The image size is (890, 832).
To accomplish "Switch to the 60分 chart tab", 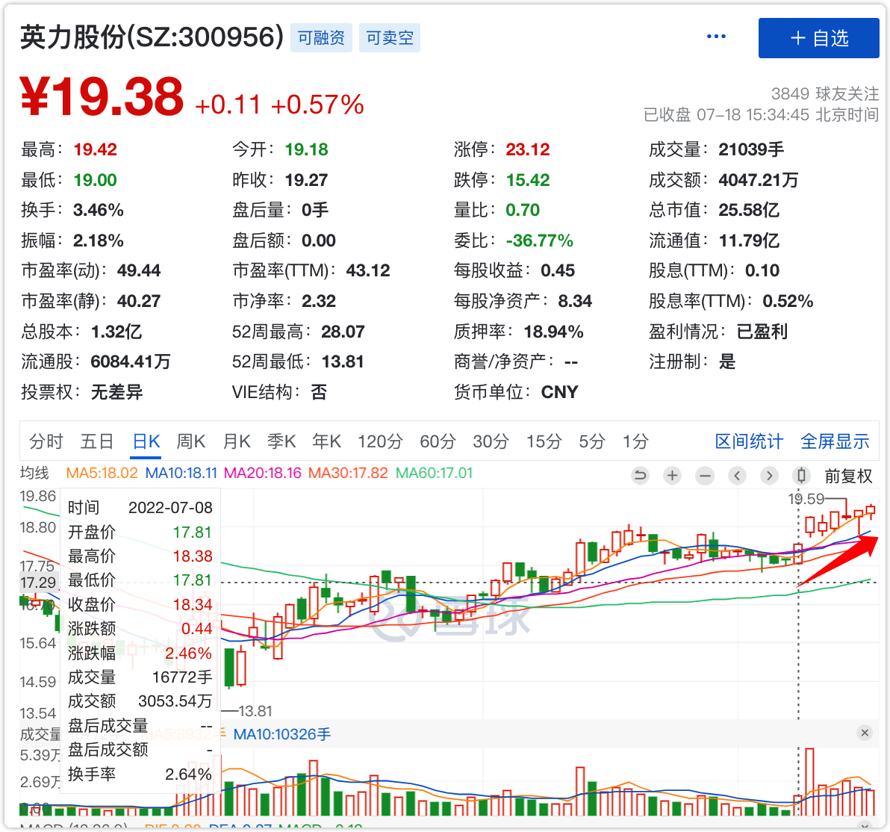I will 438,441.
